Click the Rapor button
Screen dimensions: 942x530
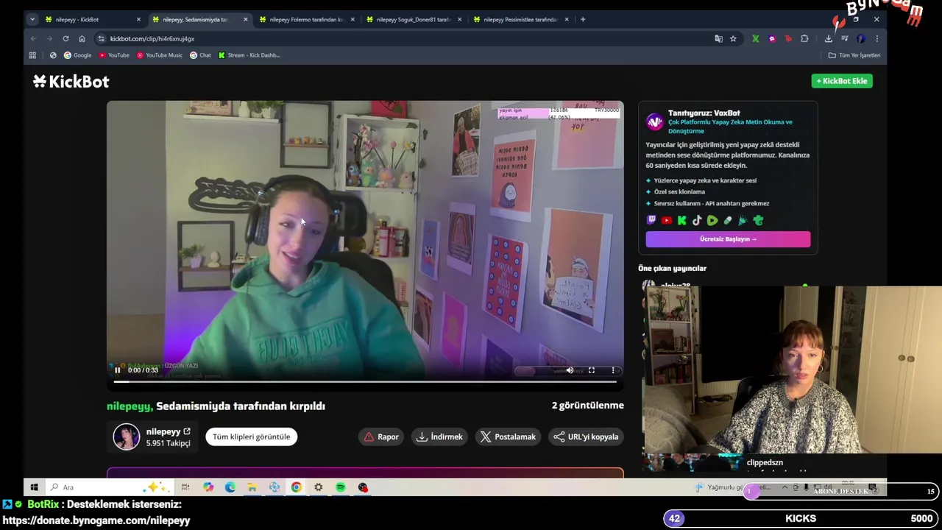381,437
